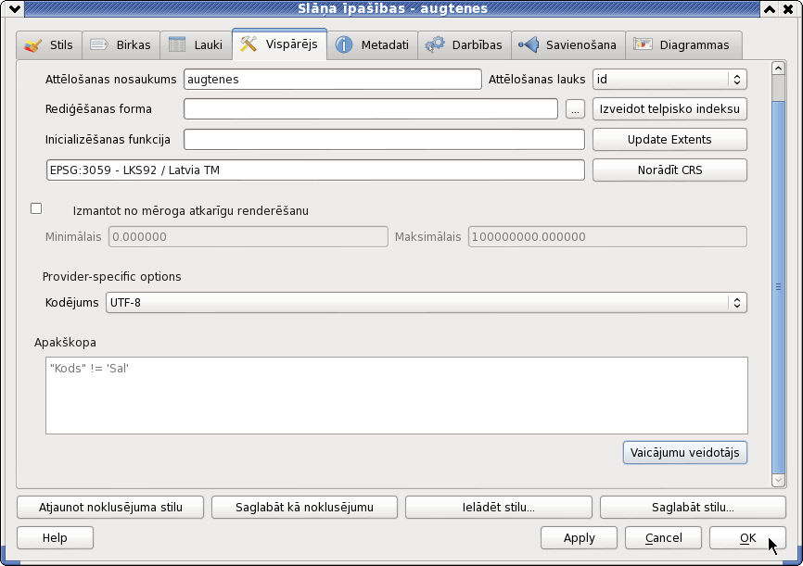Open the Savienošana tab
Screen dimensions: 803x566
click(567, 45)
